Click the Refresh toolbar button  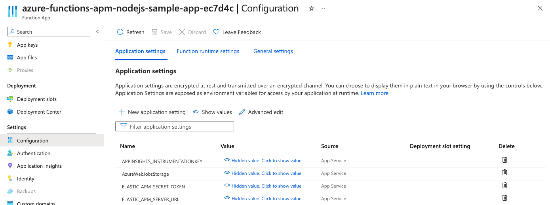(131, 32)
